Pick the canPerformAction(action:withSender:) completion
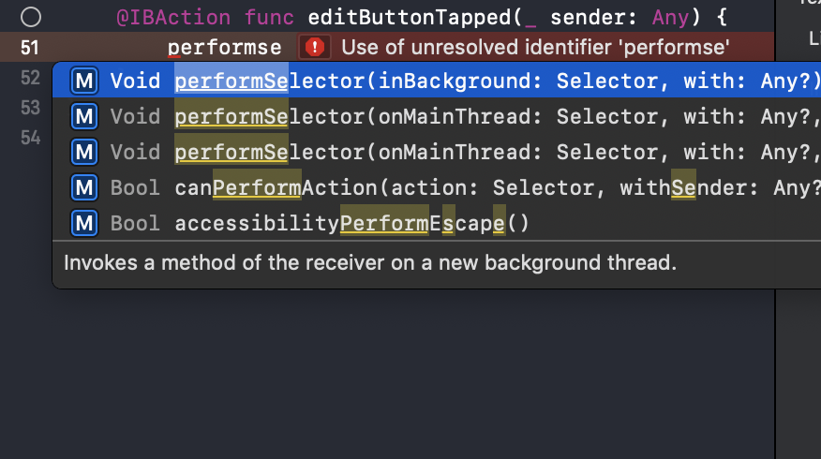Viewport: 821px width, 459px height. pyautogui.click(x=437, y=187)
